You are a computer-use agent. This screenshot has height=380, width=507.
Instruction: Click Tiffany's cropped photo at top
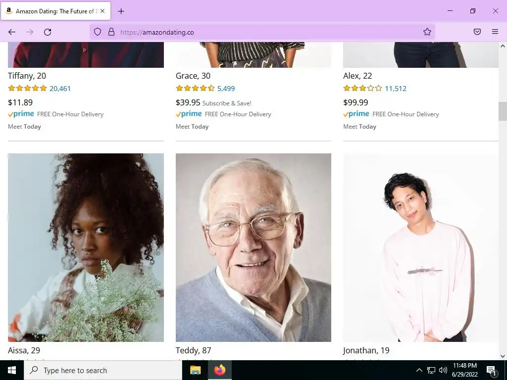[x=86, y=54]
